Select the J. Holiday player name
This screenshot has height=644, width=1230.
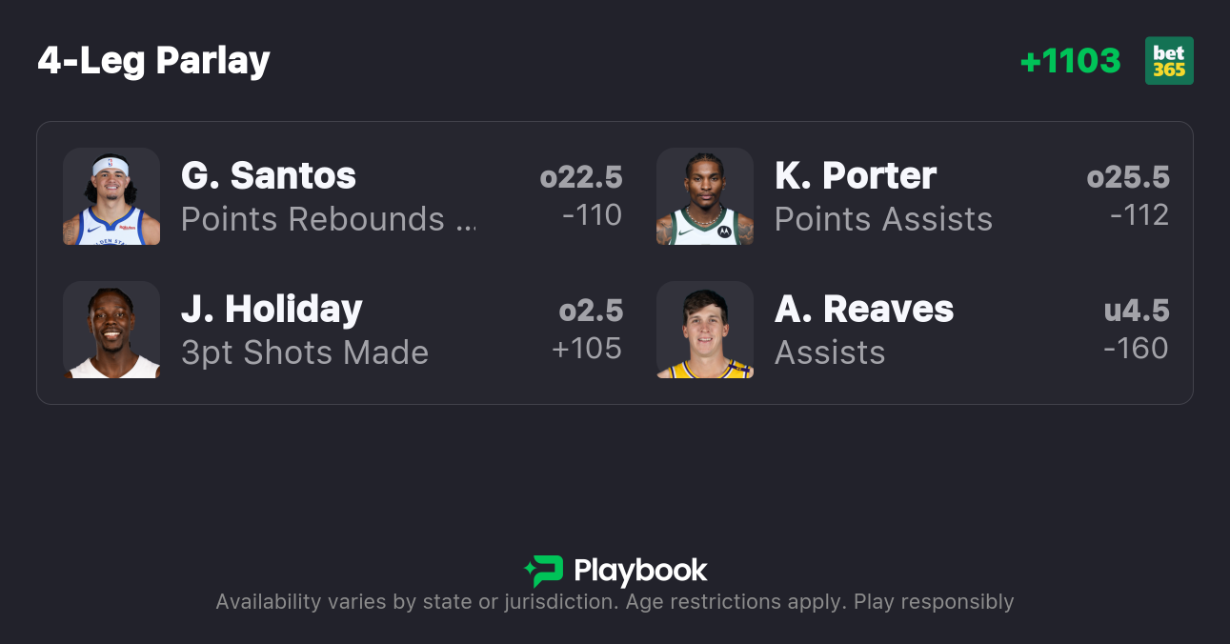(x=272, y=310)
